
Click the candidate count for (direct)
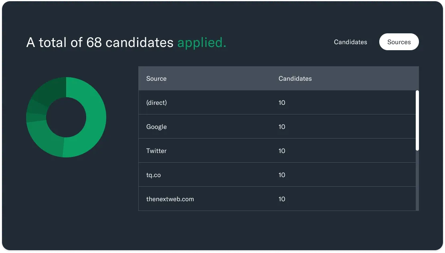(282, 103)
